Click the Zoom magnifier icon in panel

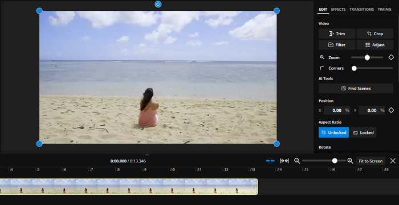322,57
